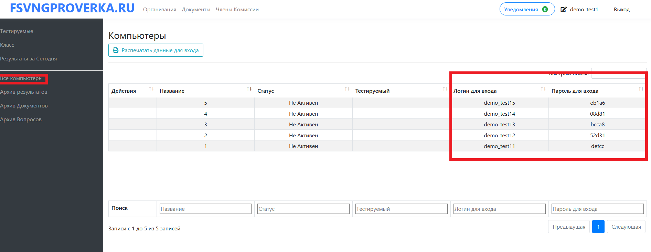This screenshot has width=651, height=252.
Task: Sort table by Статус column arrows
Action: tap(347, 89)
